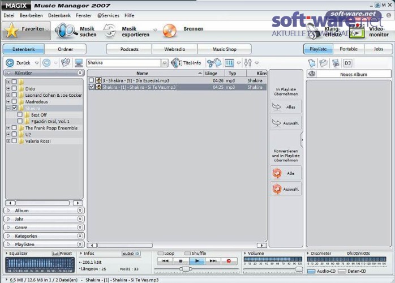Select the Daten-CD mode
Viewport: 395px width, 283px height.
(342, 272)
